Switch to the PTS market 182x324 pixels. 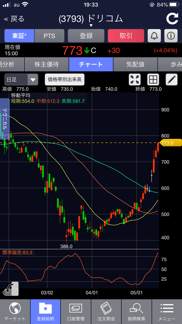tap(49, 36)
